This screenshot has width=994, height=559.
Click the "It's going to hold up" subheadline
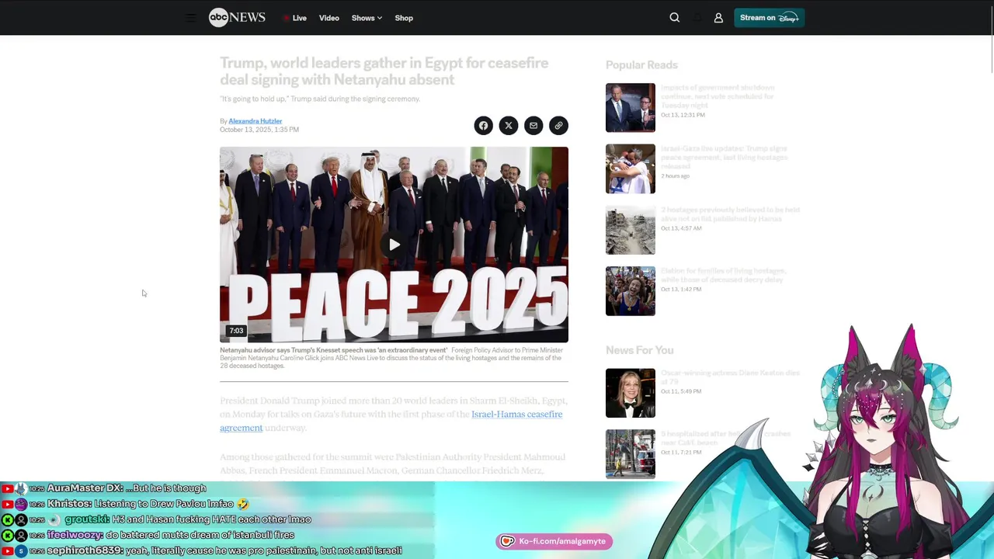(320, 99)
